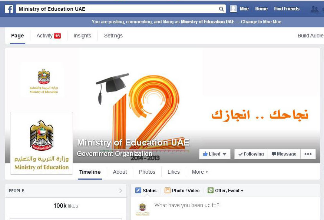Image resolution: width=324 pixels, height=220 pixels.
Task: Select the Status pencil icon
Action: [x=138, y=190]
